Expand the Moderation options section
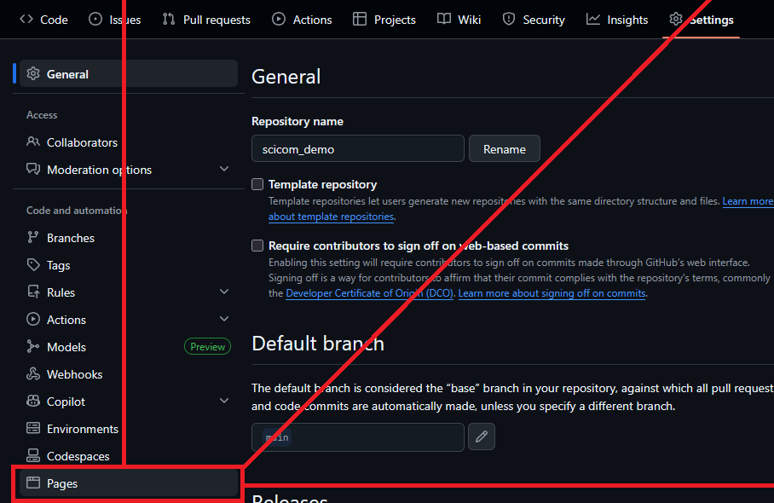 (x=224, y=169)
